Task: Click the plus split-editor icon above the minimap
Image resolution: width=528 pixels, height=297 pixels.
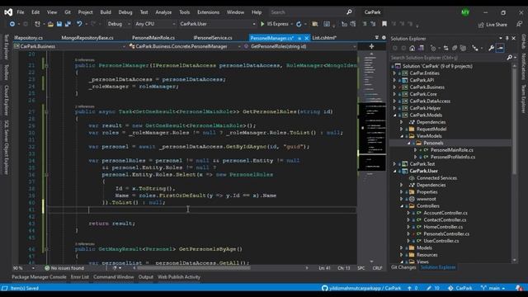Action: 371,46
